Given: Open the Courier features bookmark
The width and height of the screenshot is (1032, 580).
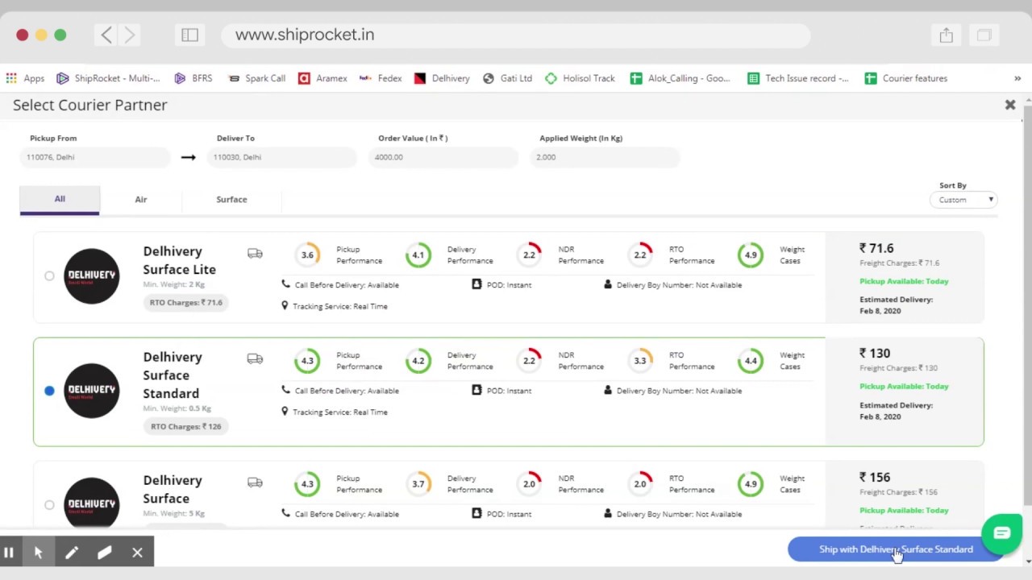Looking at the screenshot, I should 905,78.
